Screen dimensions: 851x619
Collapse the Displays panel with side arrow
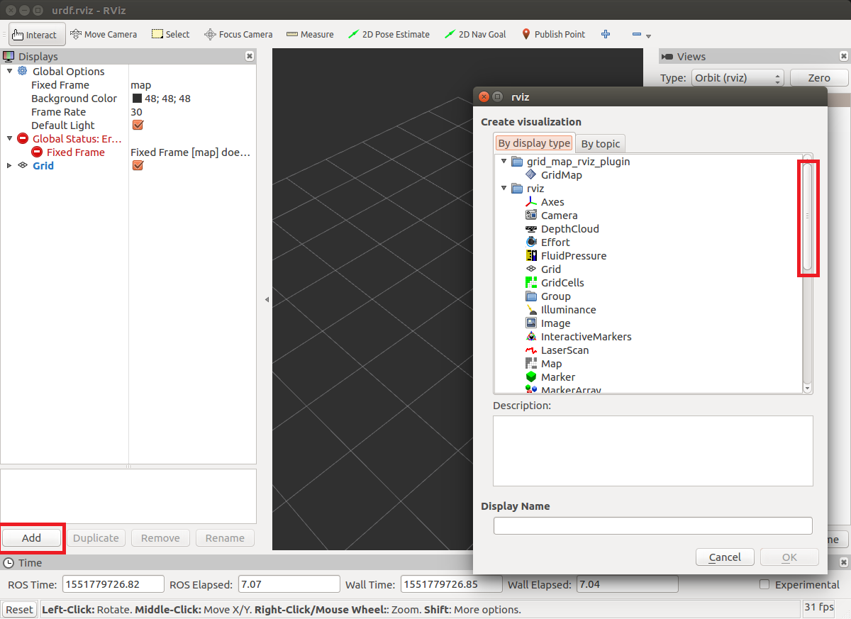267,300
